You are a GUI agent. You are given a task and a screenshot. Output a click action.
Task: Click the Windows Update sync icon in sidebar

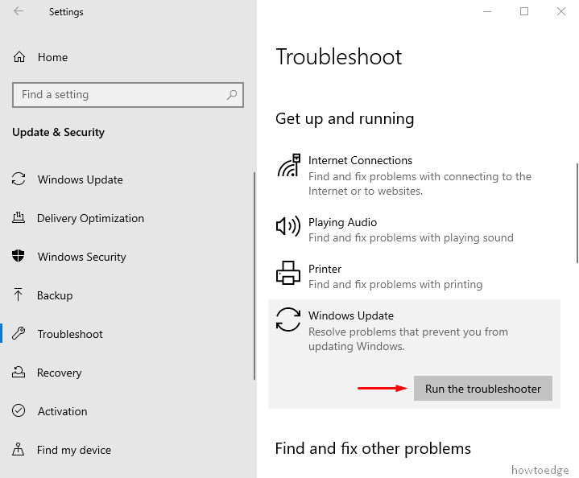[x=19, y=179]
